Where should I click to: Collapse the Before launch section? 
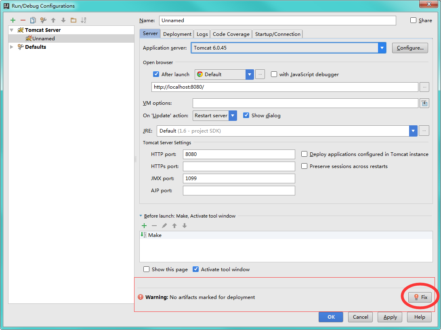click(141, 216)
